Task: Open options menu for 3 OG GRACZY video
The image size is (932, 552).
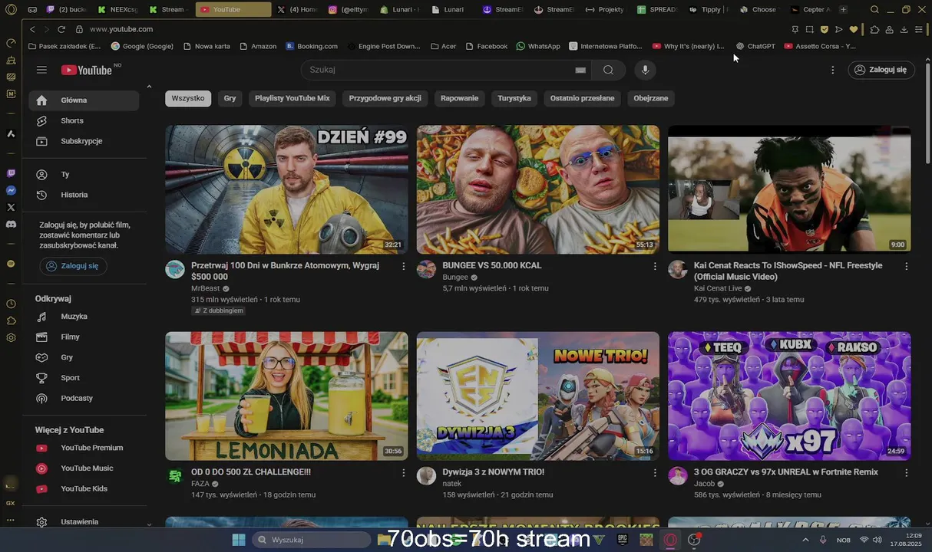Action: click(x=906, y=473)
